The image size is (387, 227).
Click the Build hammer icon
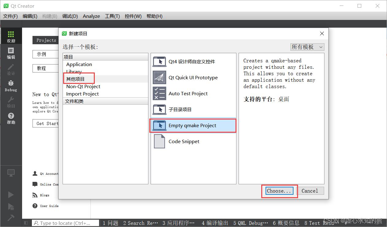[x=11, y=218]
